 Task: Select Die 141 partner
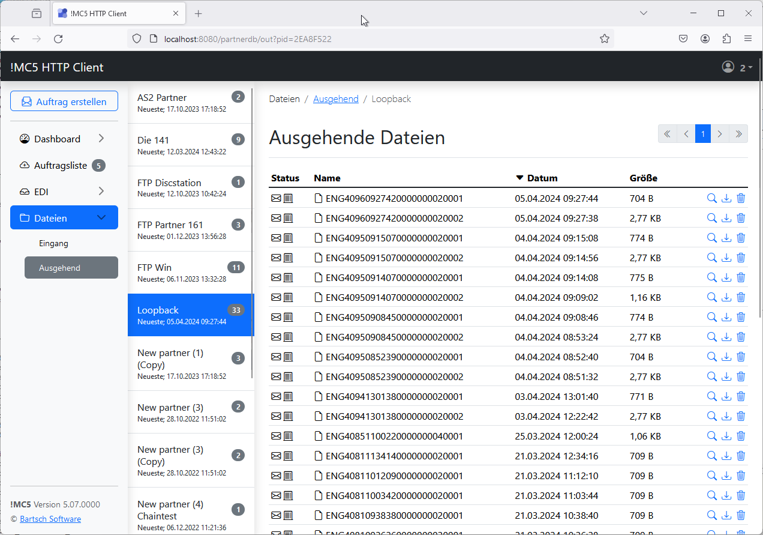(x=190, y=145)
